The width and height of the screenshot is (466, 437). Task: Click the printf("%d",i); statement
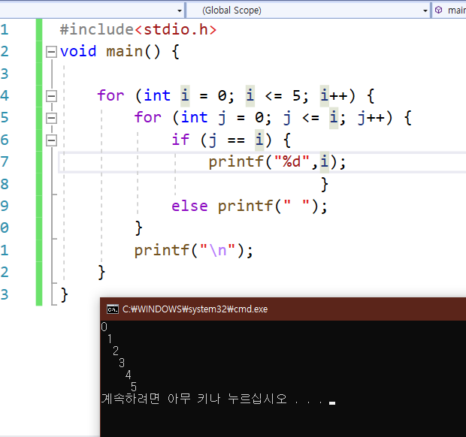277,162
